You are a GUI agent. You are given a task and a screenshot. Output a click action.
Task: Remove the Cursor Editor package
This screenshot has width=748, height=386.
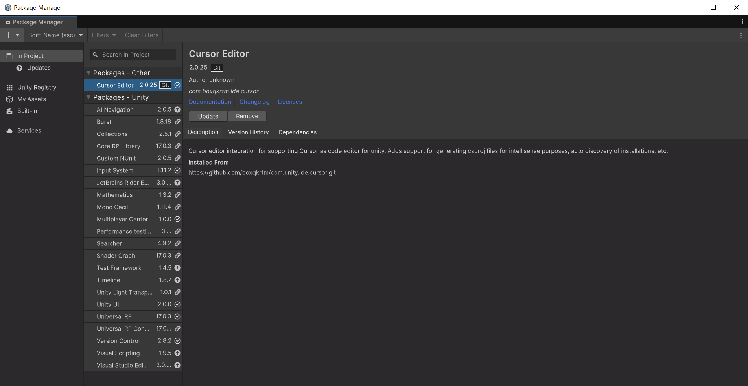247,116
